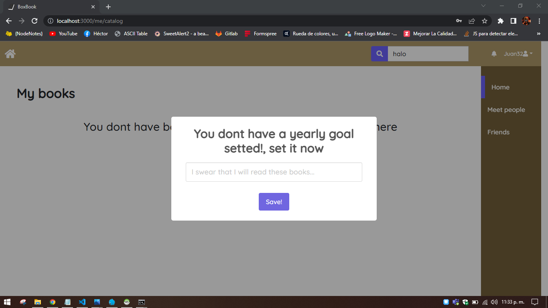Click the 11:33 p. m. clock
Viewport: 548px width, 308px height.
(x=513, y=302)
